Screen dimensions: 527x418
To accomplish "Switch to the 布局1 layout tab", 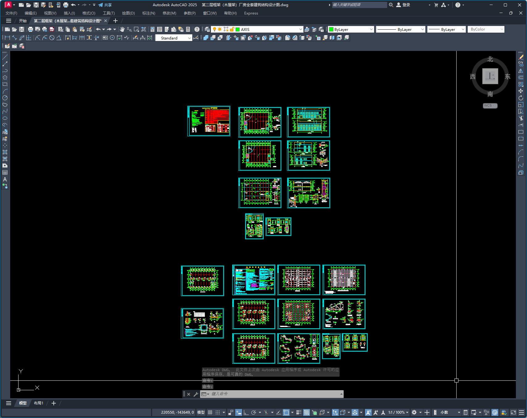I will [39, 403].
